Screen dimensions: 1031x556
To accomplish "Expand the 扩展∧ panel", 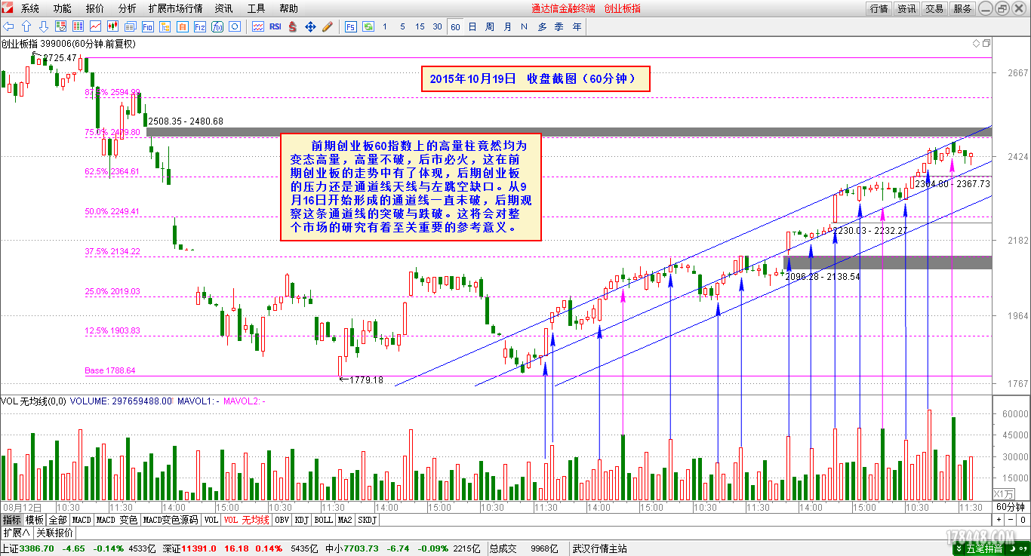I will coord(16,533).
